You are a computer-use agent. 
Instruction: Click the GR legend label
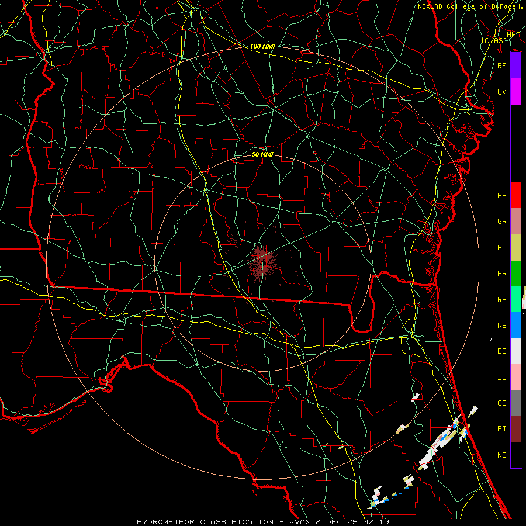[501, 222]
